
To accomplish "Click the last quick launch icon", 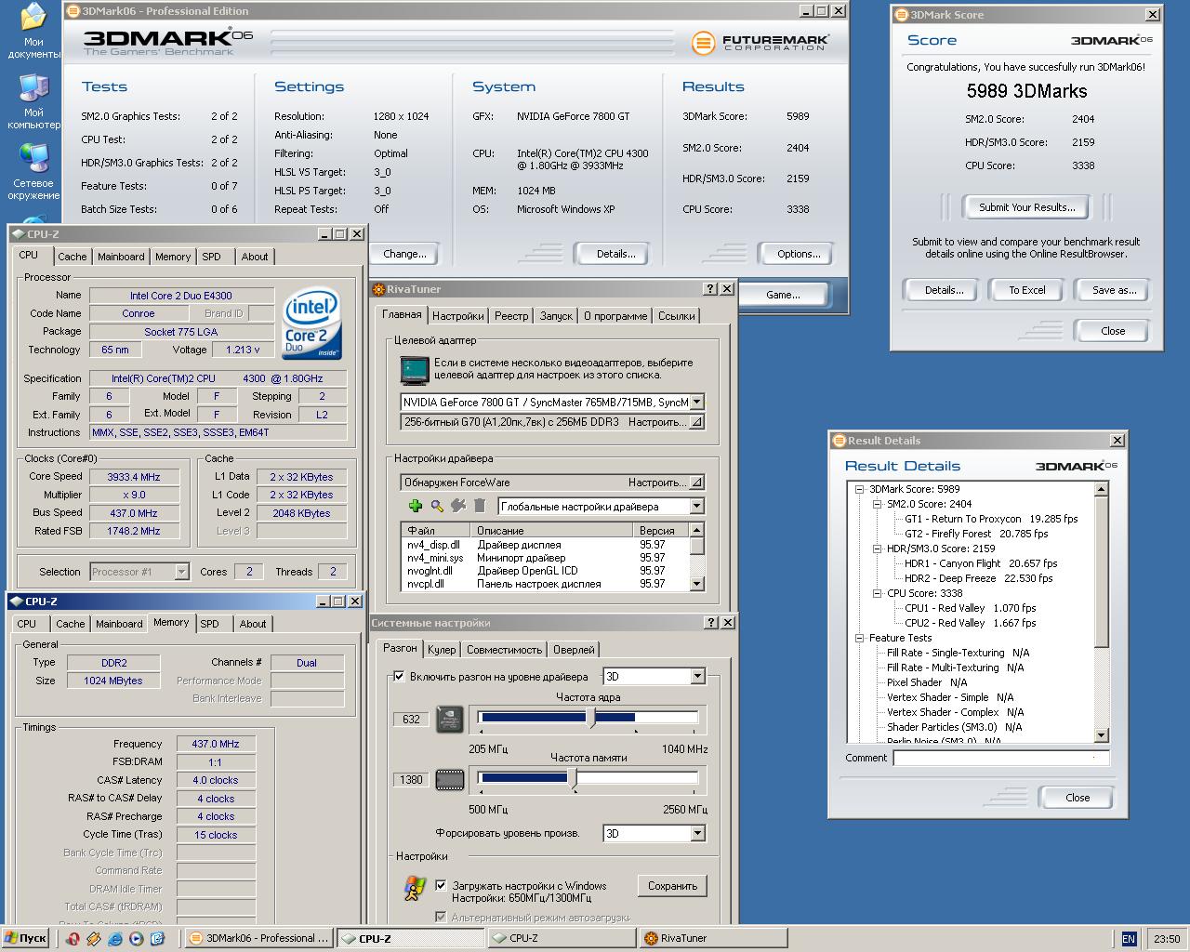I will coord(157,939).
